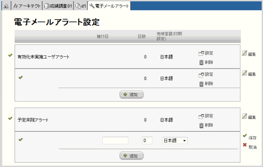Click 保存 to save the new row
The image size is (263, 167).
252,138
